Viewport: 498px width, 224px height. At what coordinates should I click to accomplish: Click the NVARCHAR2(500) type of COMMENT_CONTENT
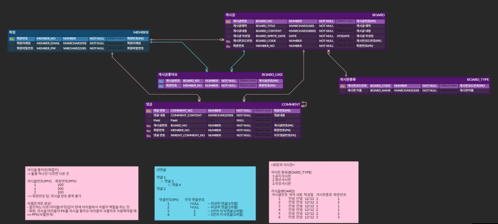pos(221,116)
